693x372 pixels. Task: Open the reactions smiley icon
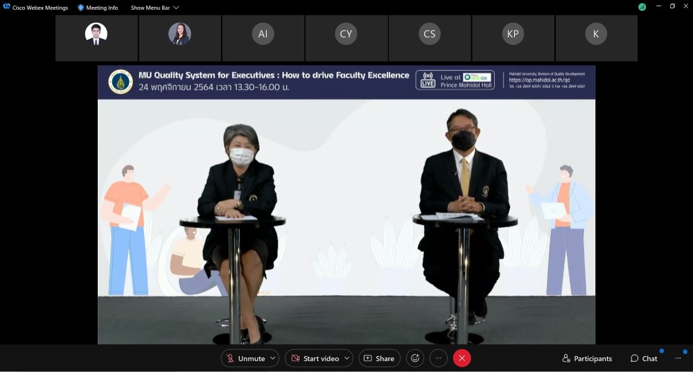point(415,358)
